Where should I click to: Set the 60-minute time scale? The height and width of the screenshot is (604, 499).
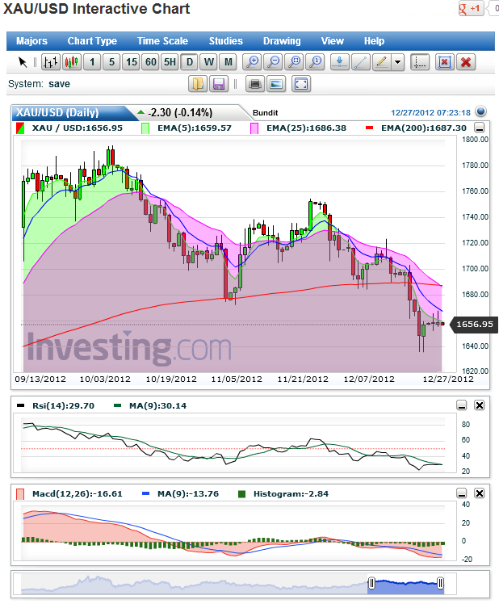tap(151, 62)
